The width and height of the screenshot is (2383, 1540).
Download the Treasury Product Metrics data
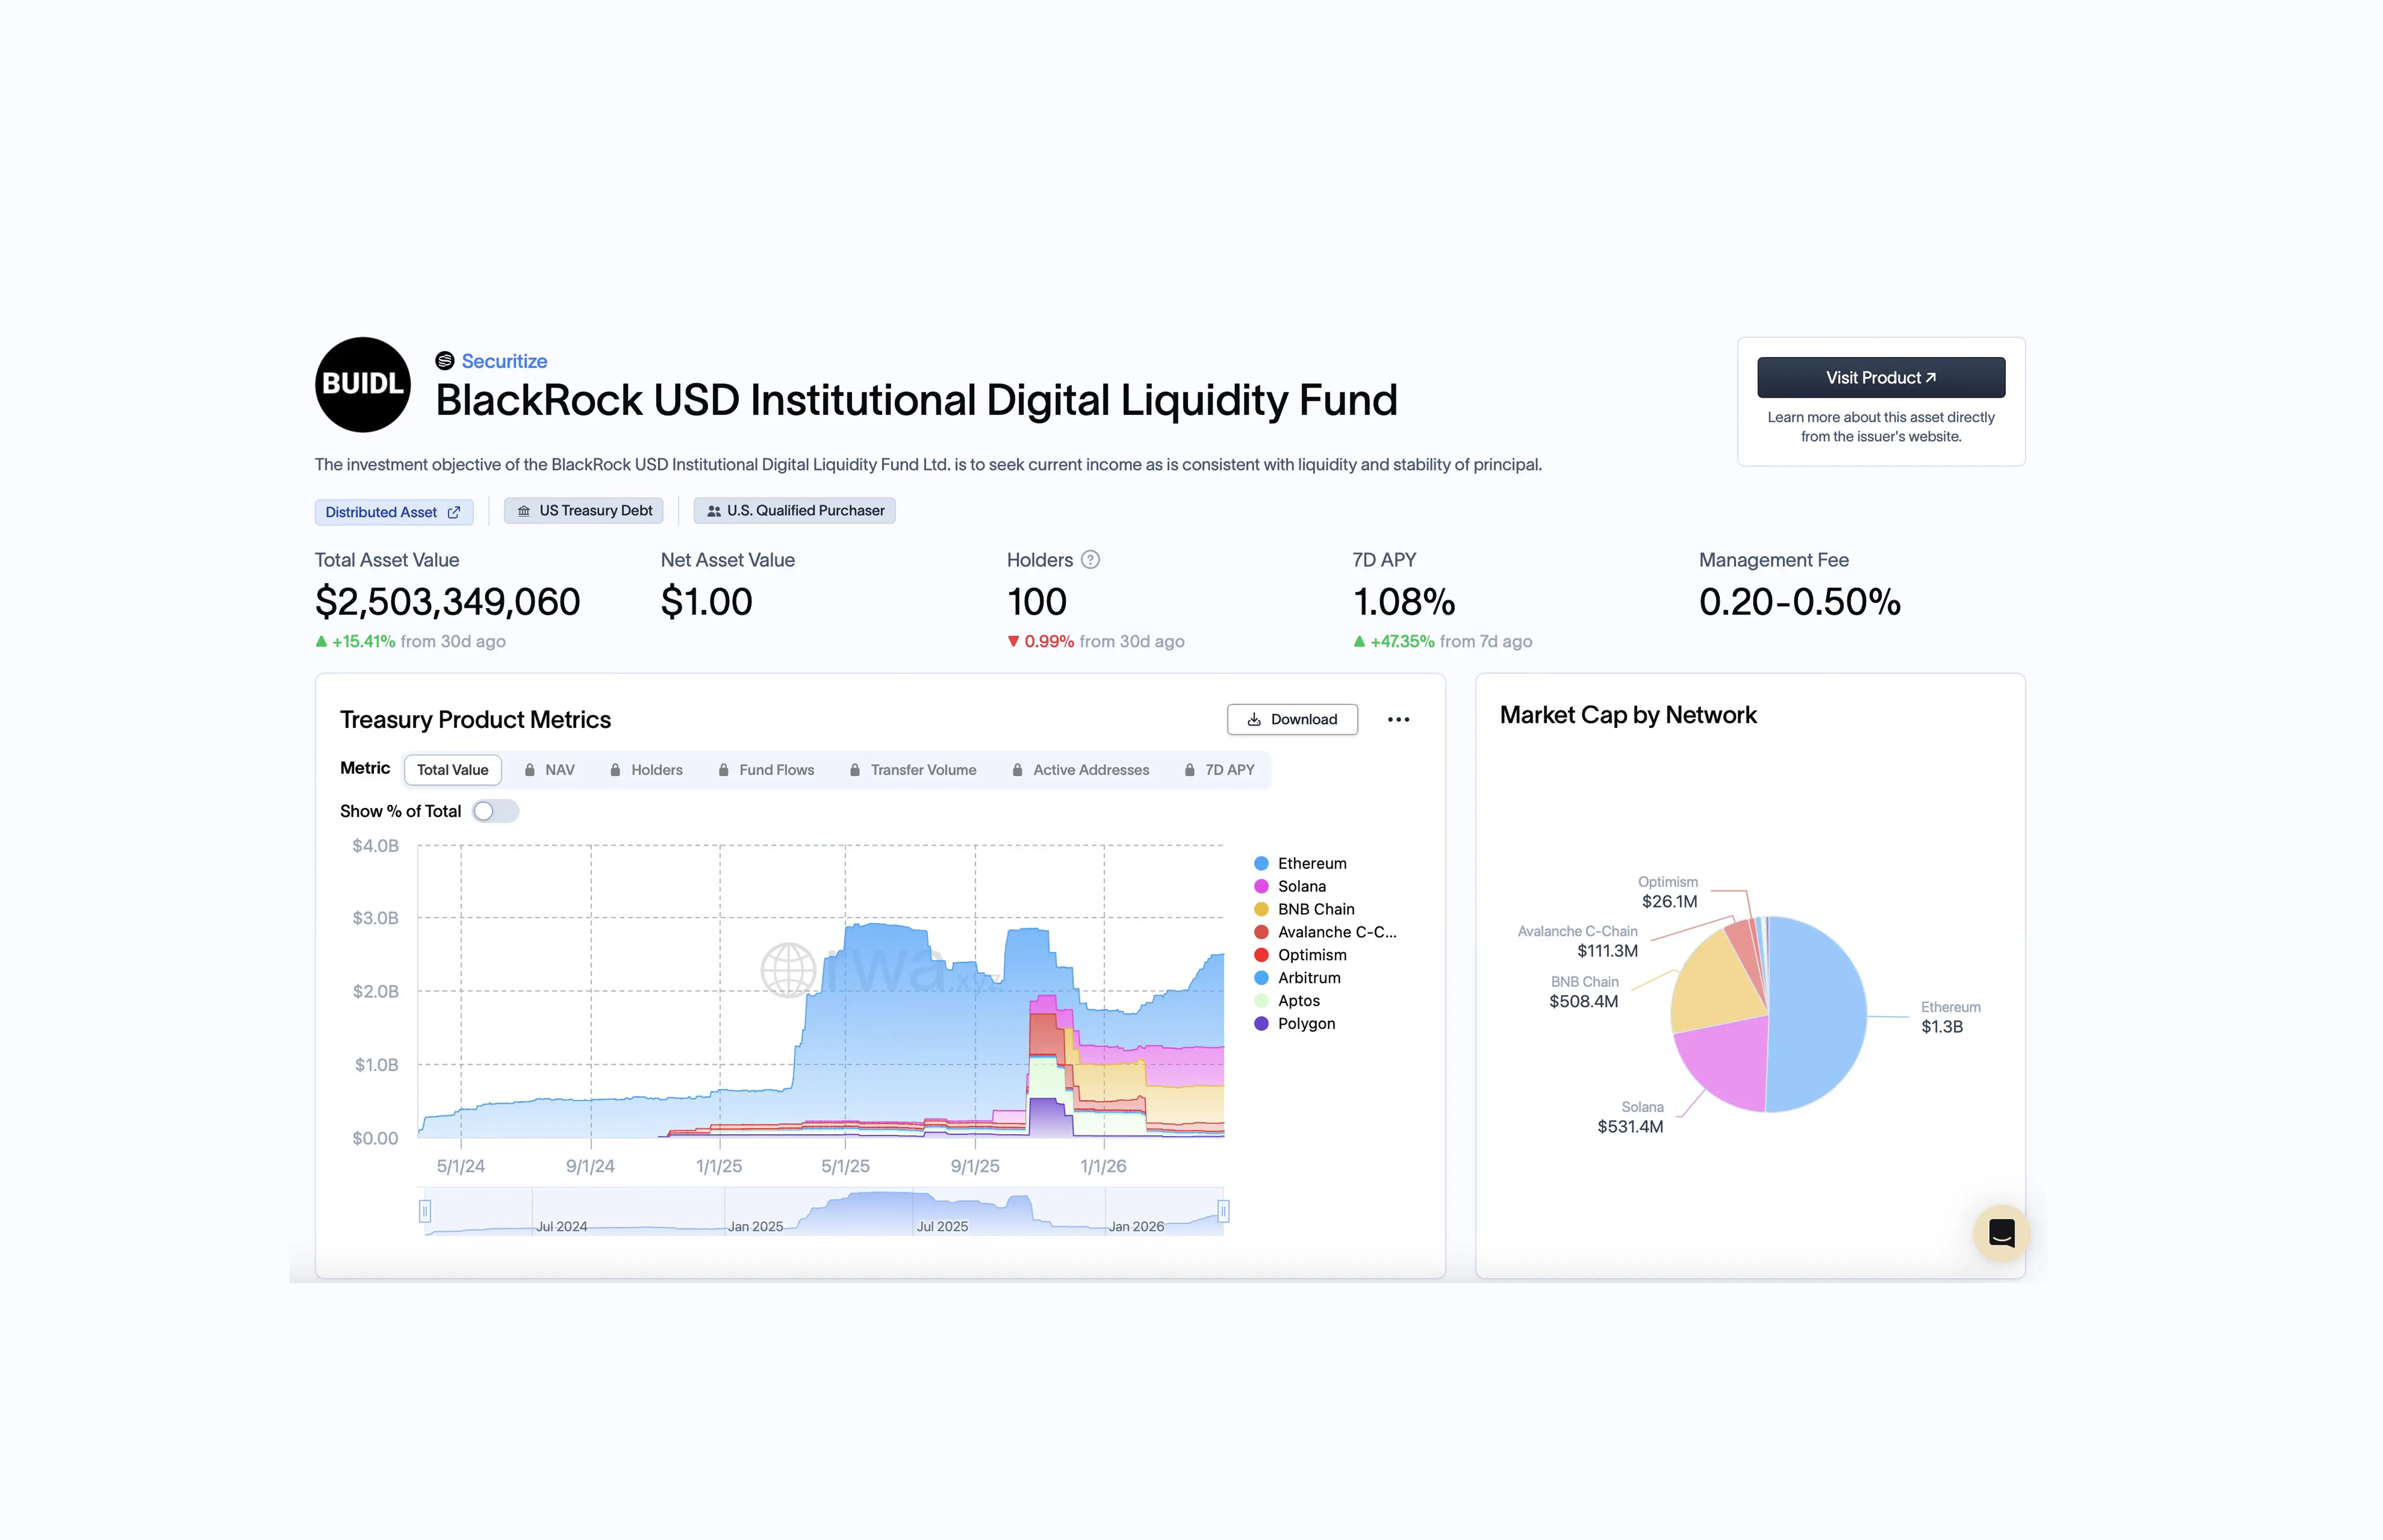[x=1292, y=719]
